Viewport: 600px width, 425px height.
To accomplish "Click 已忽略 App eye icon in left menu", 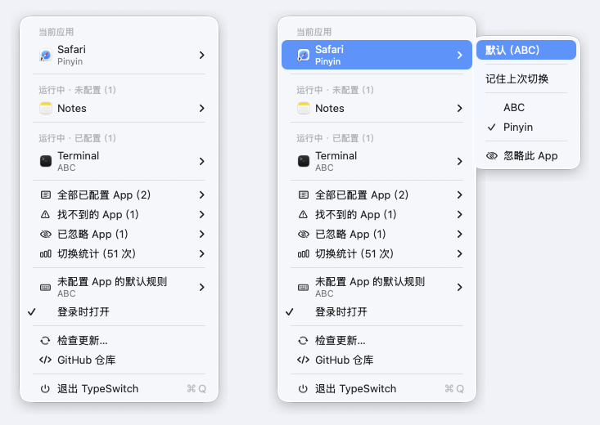I will (46, 234).
